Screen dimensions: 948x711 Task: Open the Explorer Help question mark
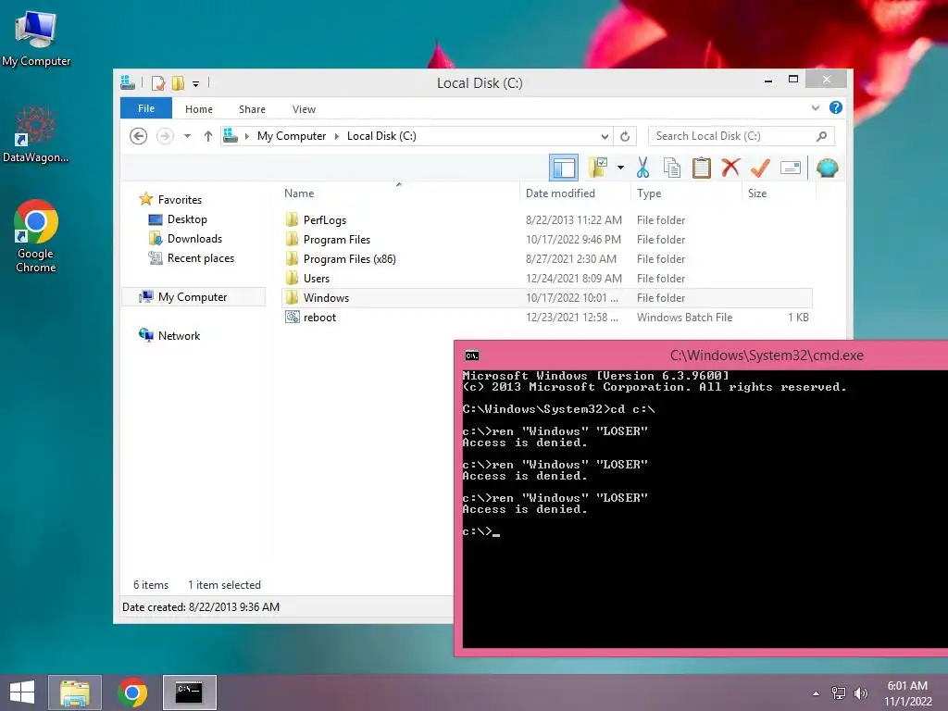click(836, 107)
